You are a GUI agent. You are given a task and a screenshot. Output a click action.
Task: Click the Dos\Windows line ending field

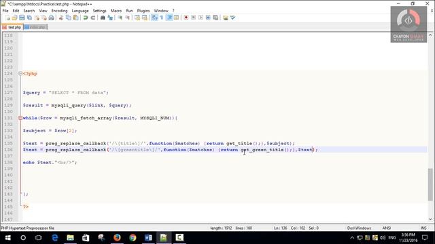coord(359,228)
